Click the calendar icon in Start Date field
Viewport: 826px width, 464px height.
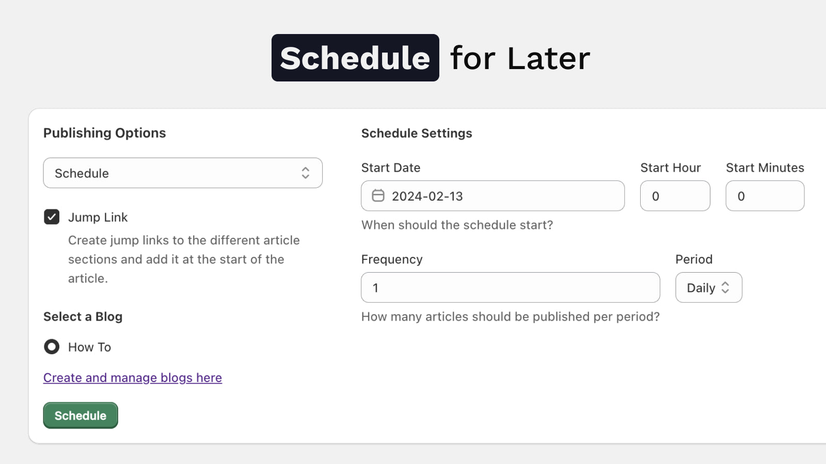click(378, 196)
